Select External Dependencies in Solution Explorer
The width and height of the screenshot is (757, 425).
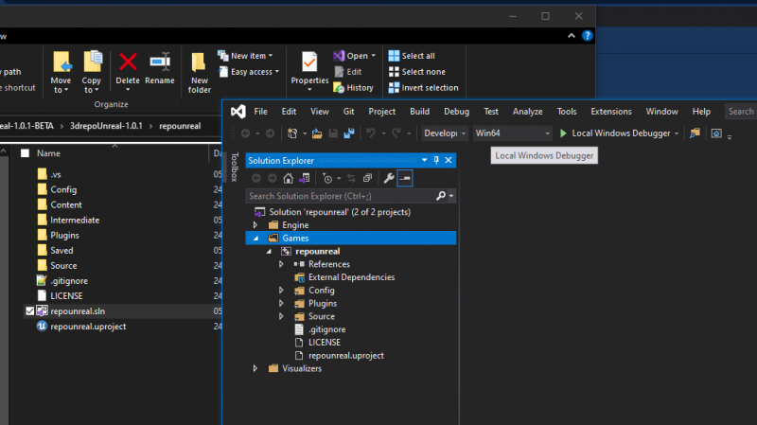(351, 277)
